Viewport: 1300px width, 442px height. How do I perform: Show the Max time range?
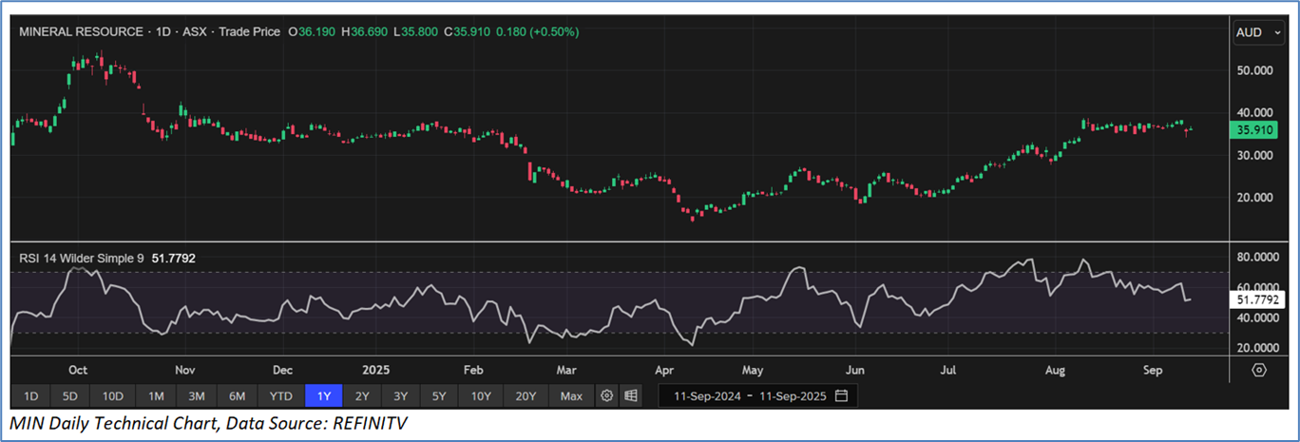(x=571, y=395)
